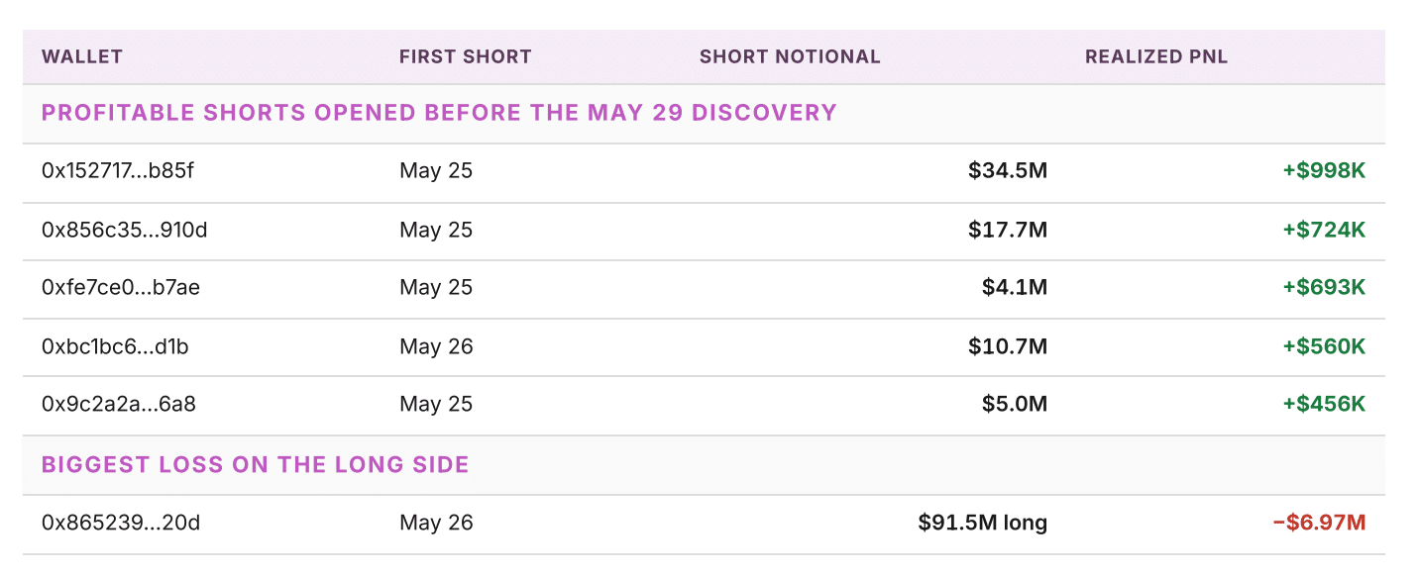Screen dimensions: 1419x576
Task: Click the WALLET column header
Action: pos(82,56)
